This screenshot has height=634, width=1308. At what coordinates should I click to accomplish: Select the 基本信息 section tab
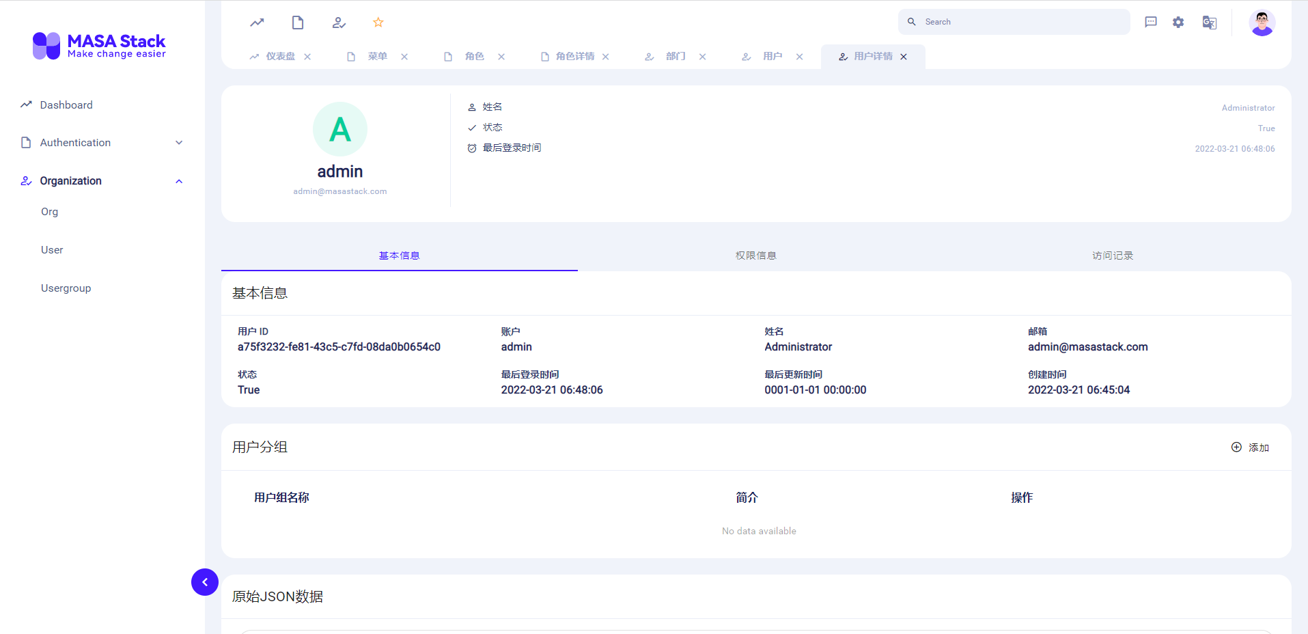400,256
